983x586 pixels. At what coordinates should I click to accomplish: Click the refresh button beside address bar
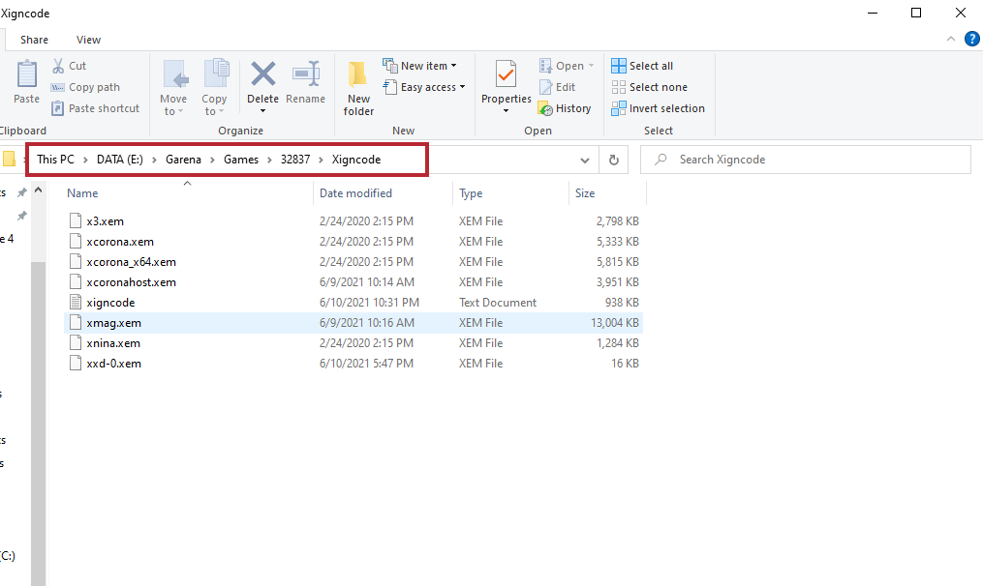click(614, 160)
